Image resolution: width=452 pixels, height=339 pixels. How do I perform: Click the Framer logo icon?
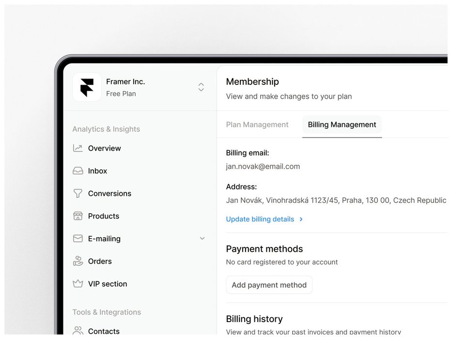tap(87, 87)
